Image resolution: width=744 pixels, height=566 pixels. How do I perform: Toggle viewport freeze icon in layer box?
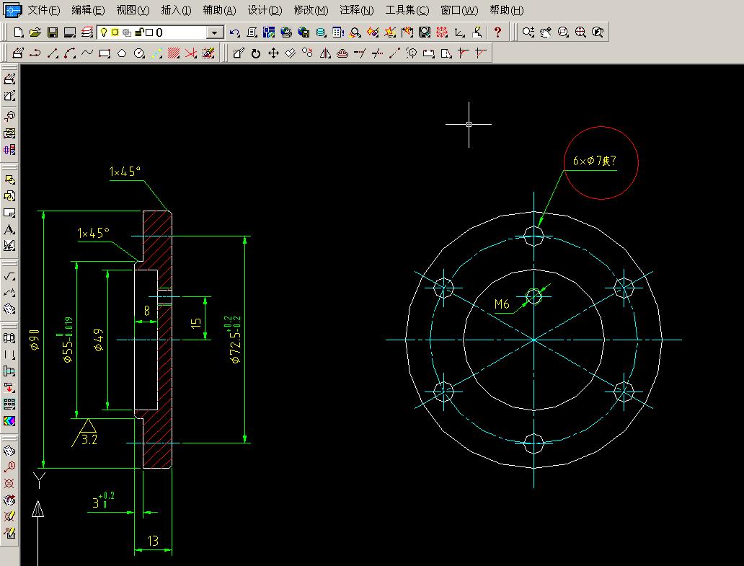(x=127, y=32)
